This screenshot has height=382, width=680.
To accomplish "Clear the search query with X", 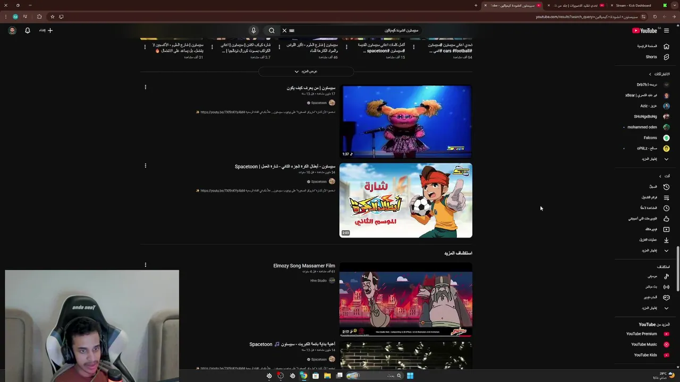I will coord(284,31).
